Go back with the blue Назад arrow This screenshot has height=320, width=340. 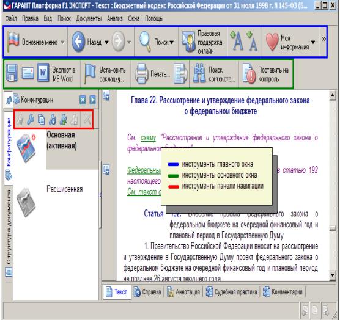pyautogui.click(x=78, y=42)
